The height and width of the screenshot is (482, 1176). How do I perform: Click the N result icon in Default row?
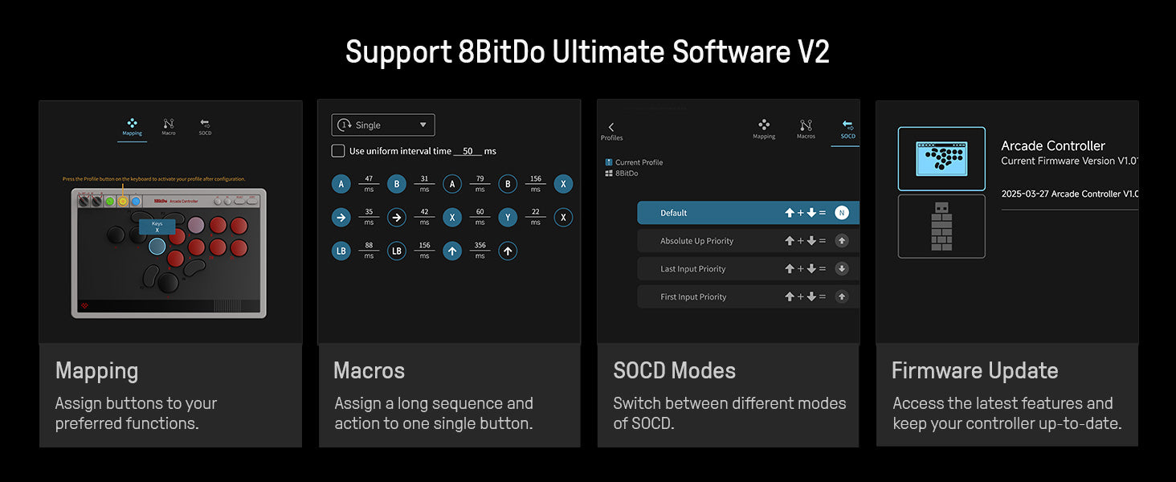(x=841, y=213)
